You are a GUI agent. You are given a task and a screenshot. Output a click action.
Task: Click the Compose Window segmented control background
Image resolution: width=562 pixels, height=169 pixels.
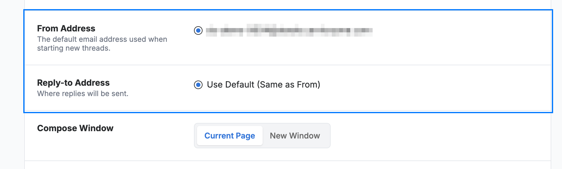coord(262,136)
